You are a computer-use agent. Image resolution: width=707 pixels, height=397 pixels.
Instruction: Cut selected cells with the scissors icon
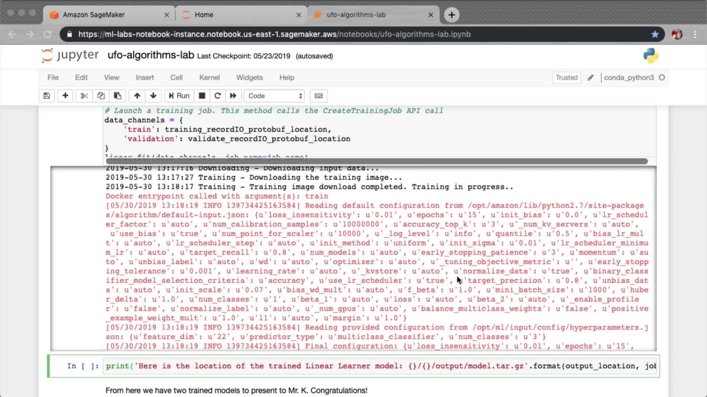point(84,96)
